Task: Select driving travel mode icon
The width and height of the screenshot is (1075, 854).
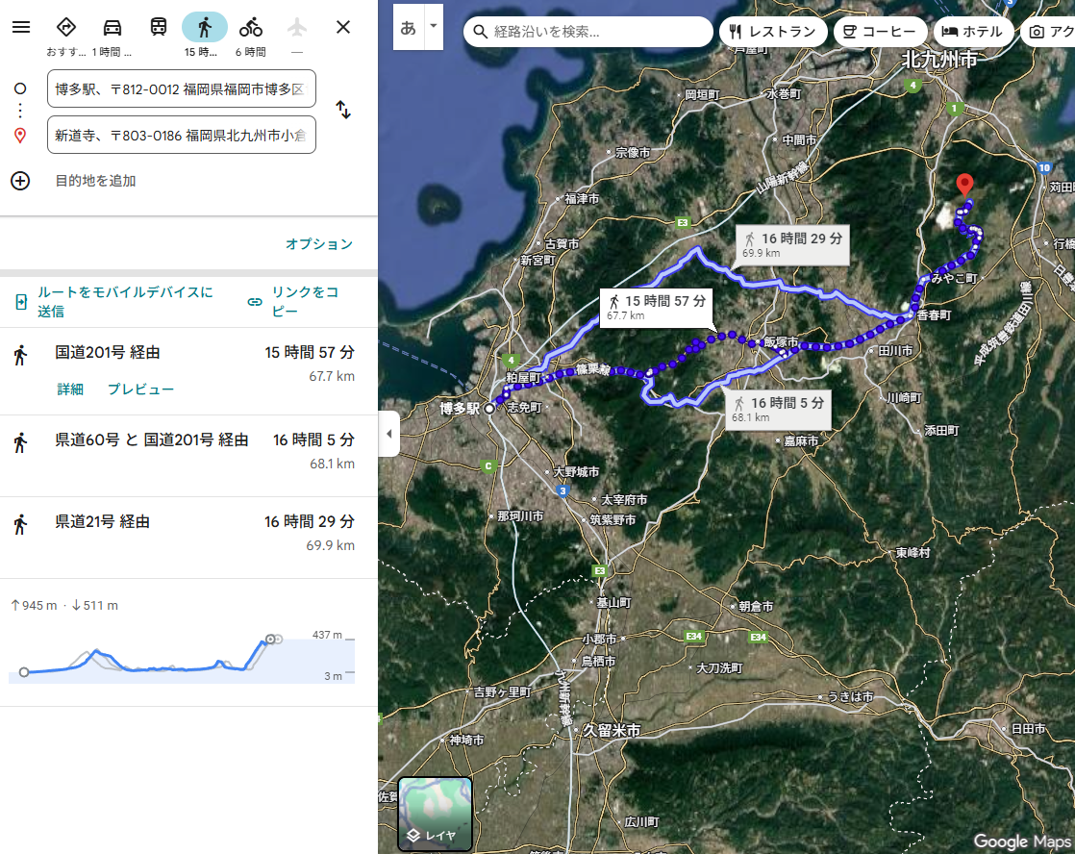Action: [x=112, y=27]
